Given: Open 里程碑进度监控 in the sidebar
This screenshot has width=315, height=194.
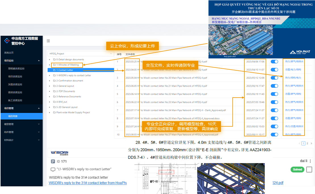Looking at the screenshot, I should tap(16, 69).
